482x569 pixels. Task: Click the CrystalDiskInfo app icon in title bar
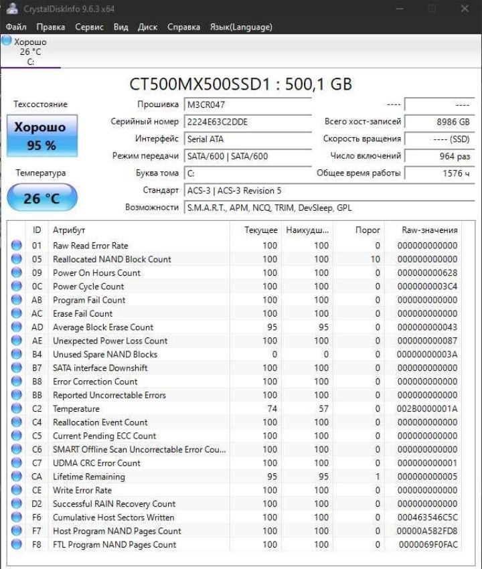coord(12,8)
